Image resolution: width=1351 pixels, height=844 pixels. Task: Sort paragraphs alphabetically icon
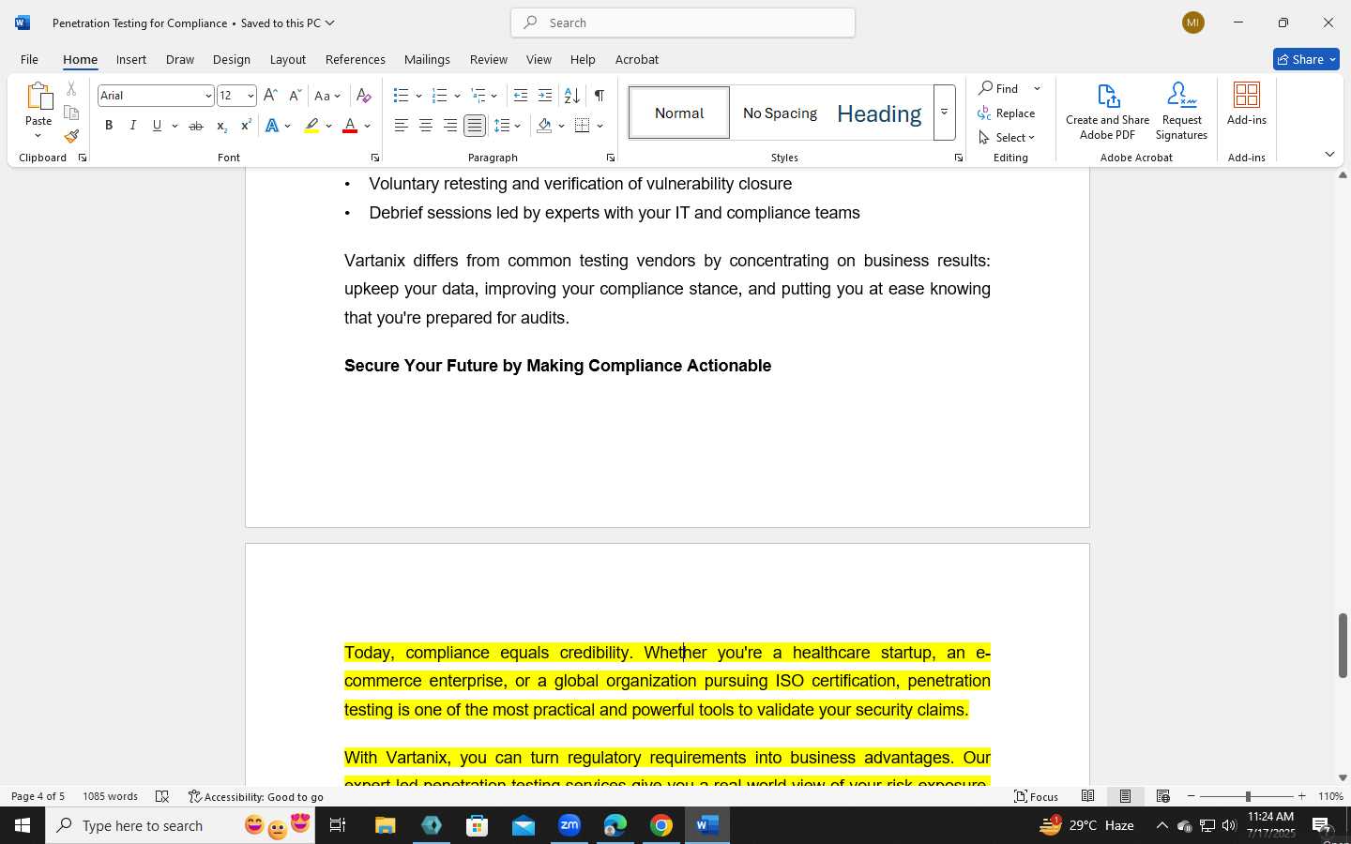coord(571,96)
